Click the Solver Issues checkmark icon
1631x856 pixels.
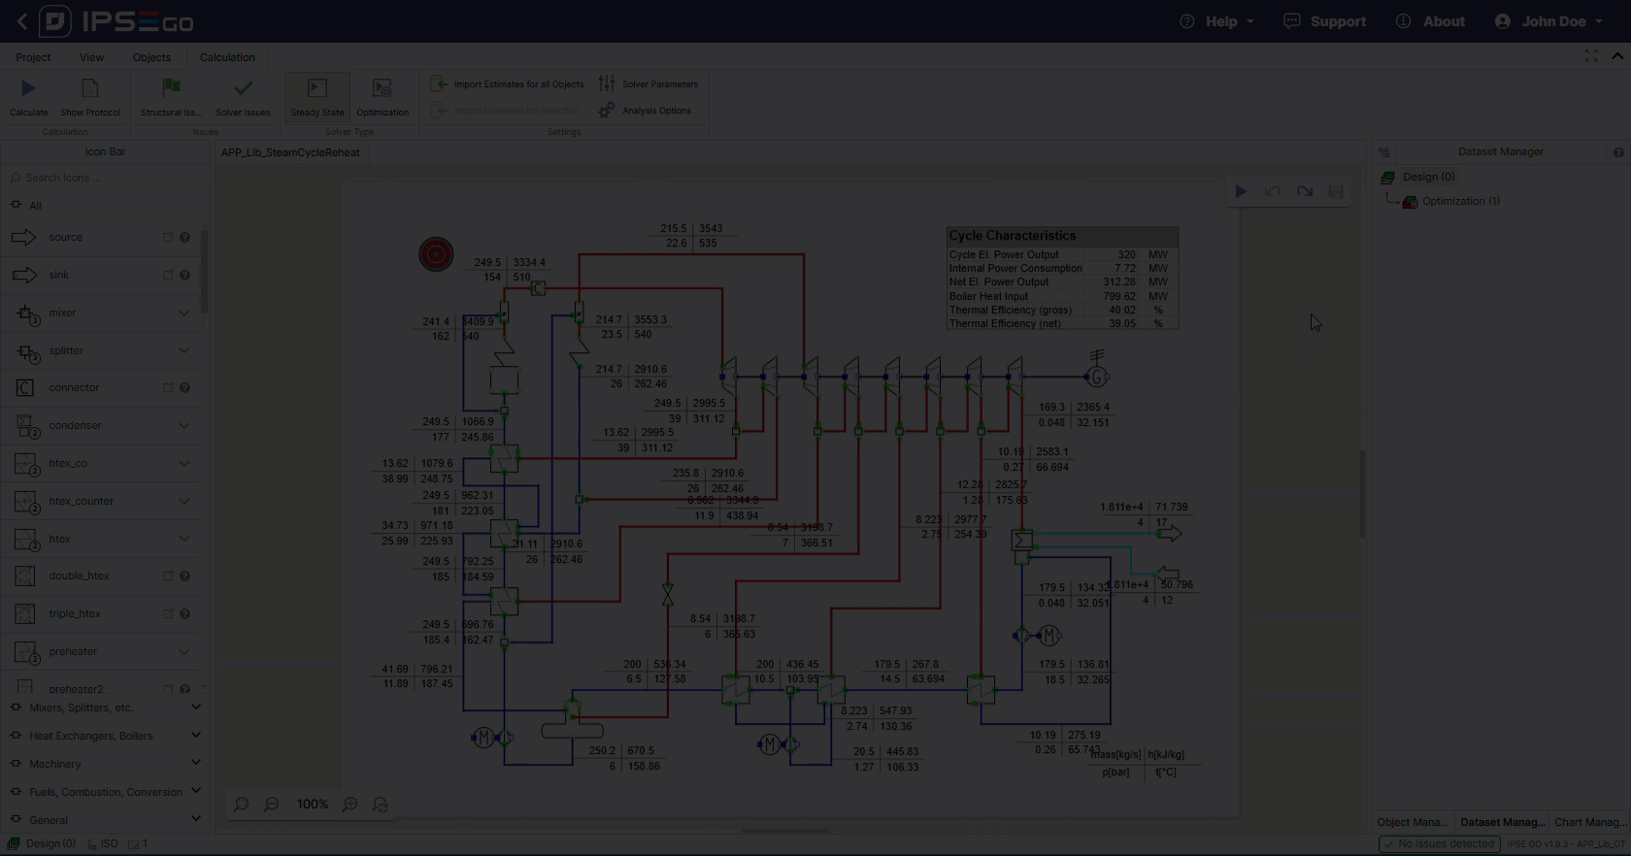[x=243, y=89]
